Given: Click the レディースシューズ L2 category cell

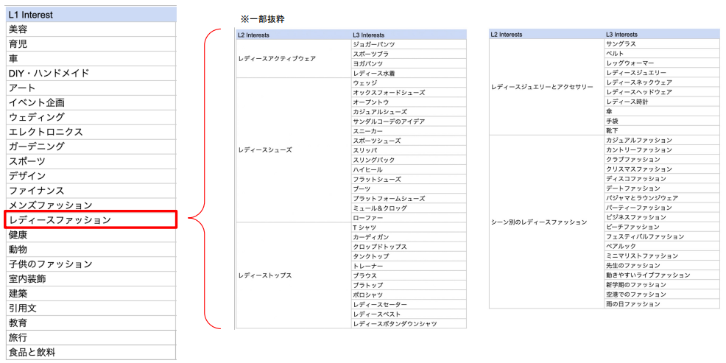Looking at the screenshot, I should tap(265, 149).
